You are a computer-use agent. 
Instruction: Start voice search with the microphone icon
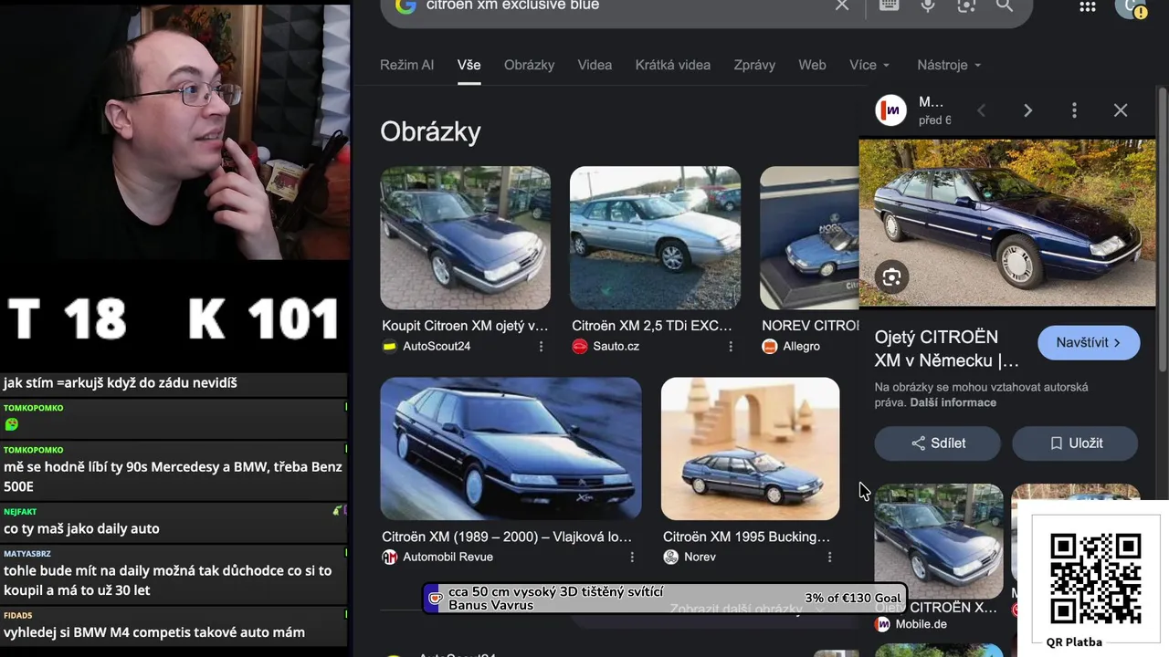(927, 5)
